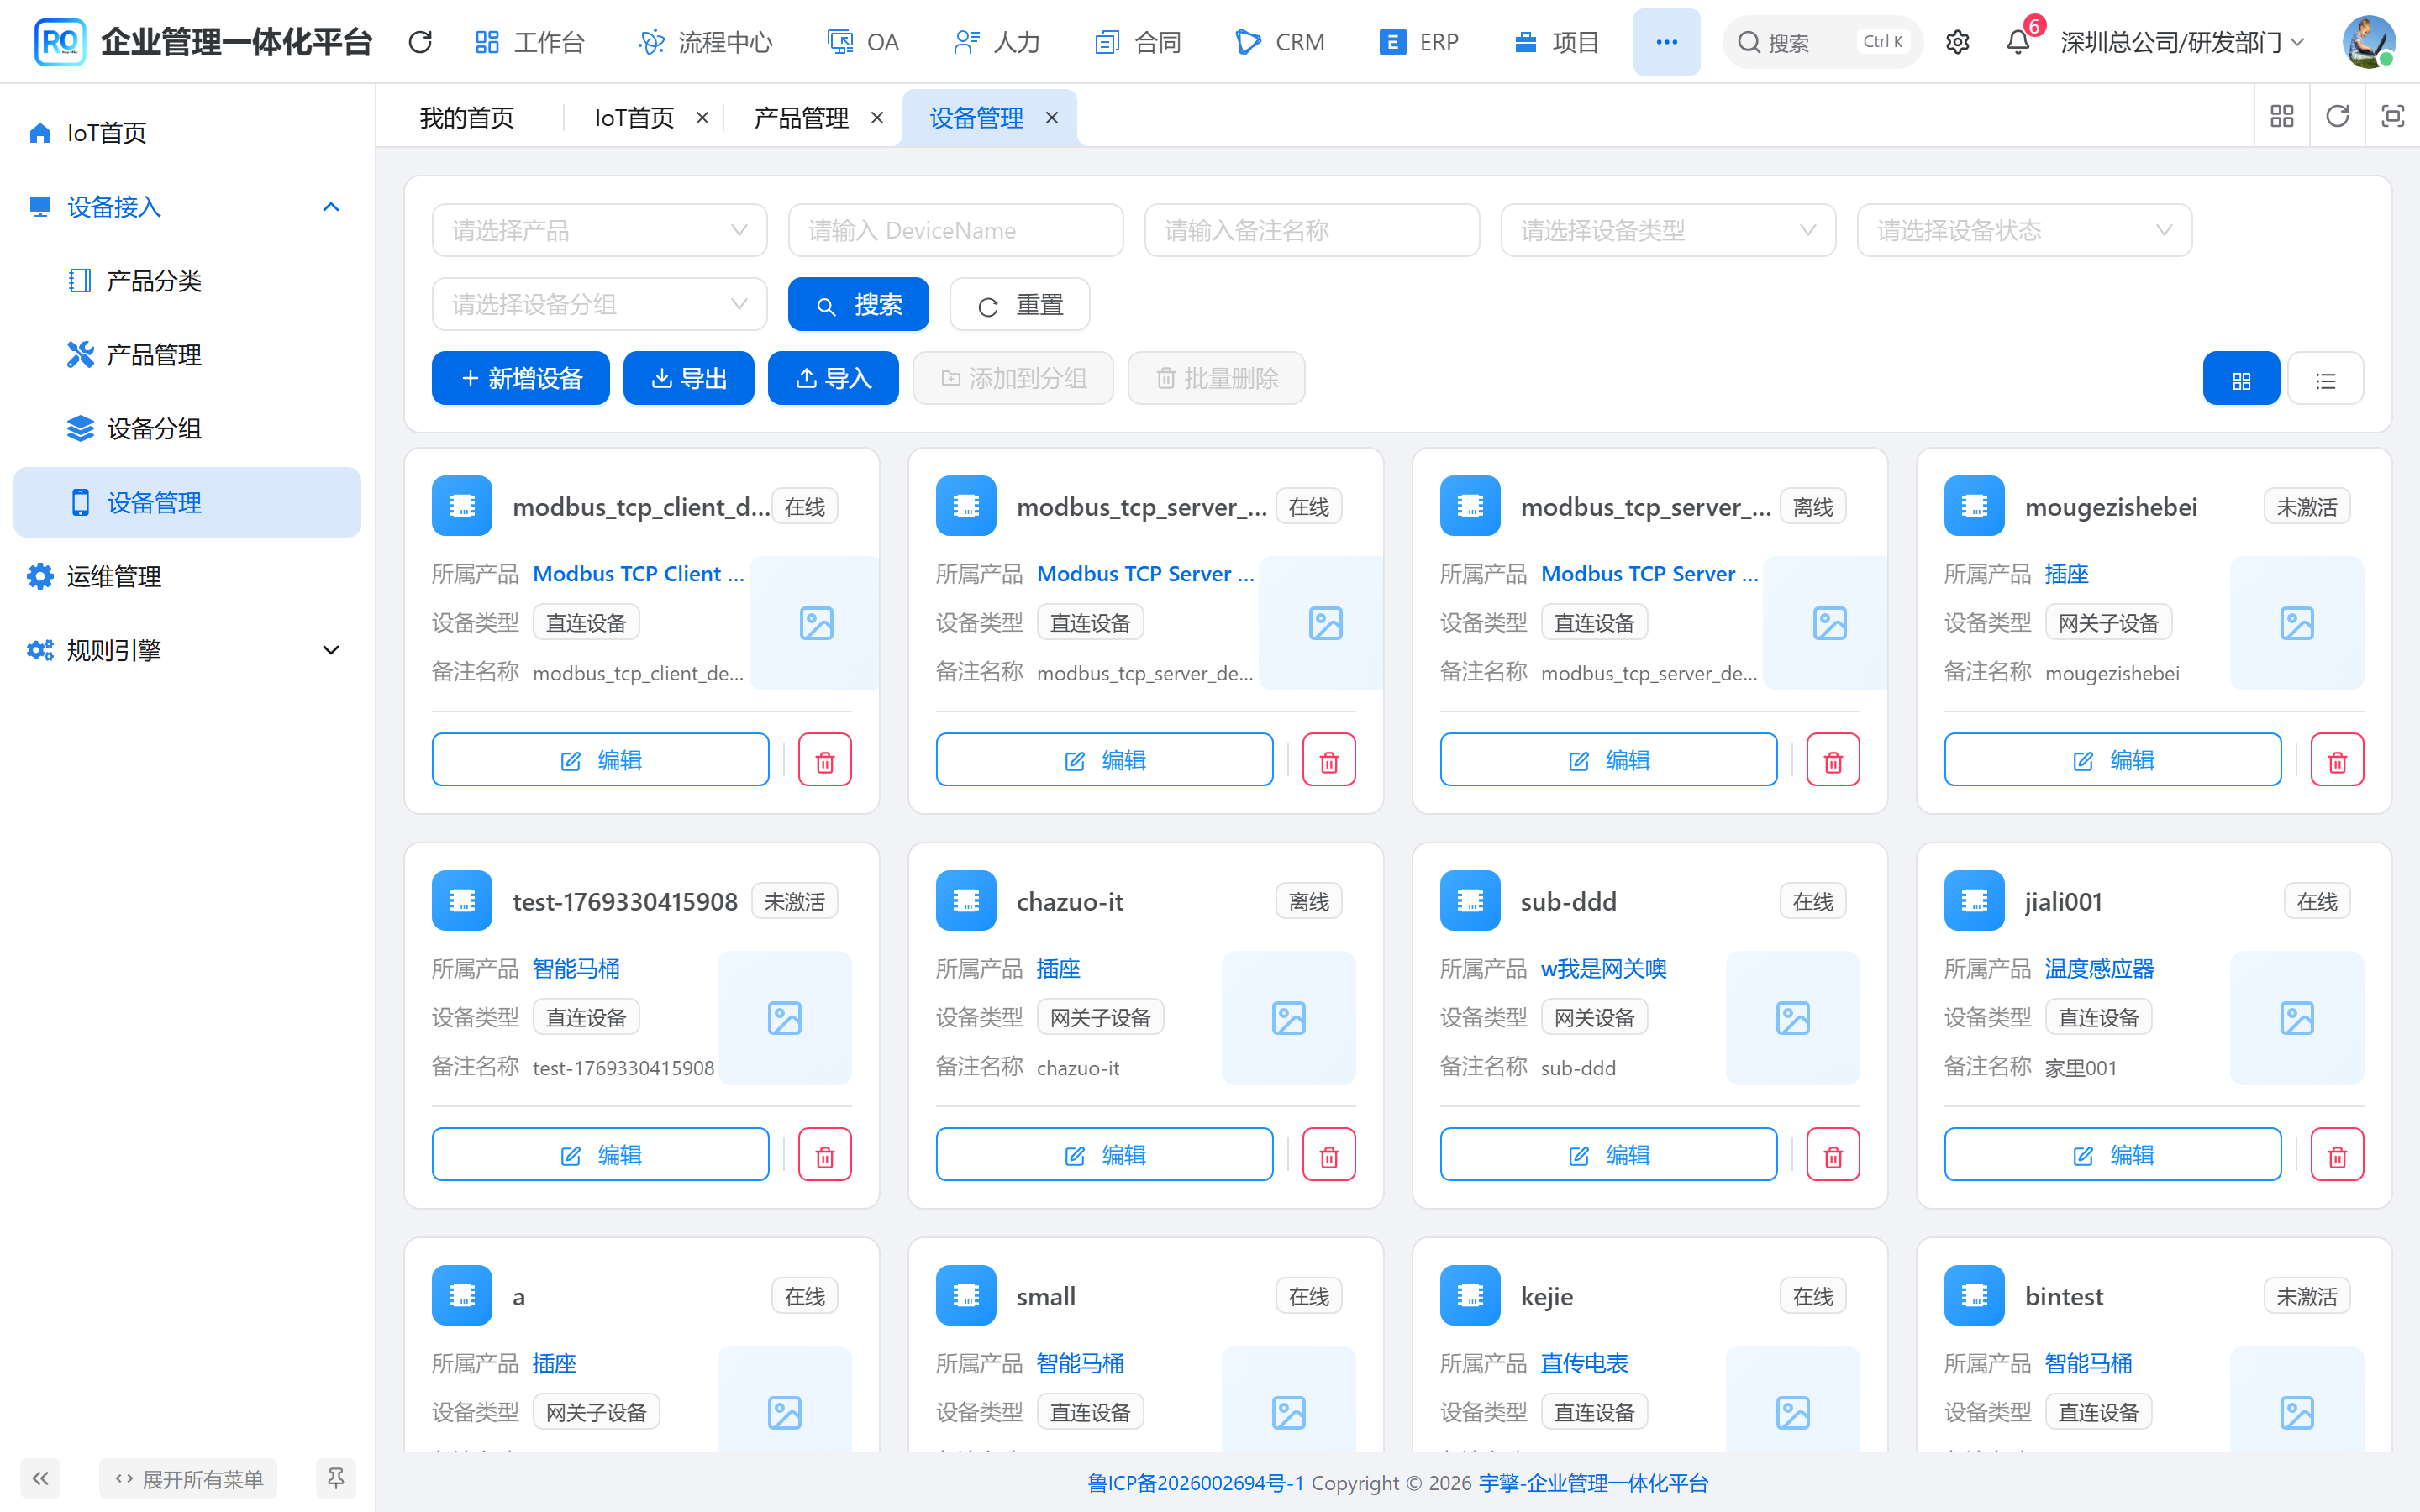Viewport: 2420px width, 1512px height.
Task: Switch to list view layout
Action: tap(2325, 379)
